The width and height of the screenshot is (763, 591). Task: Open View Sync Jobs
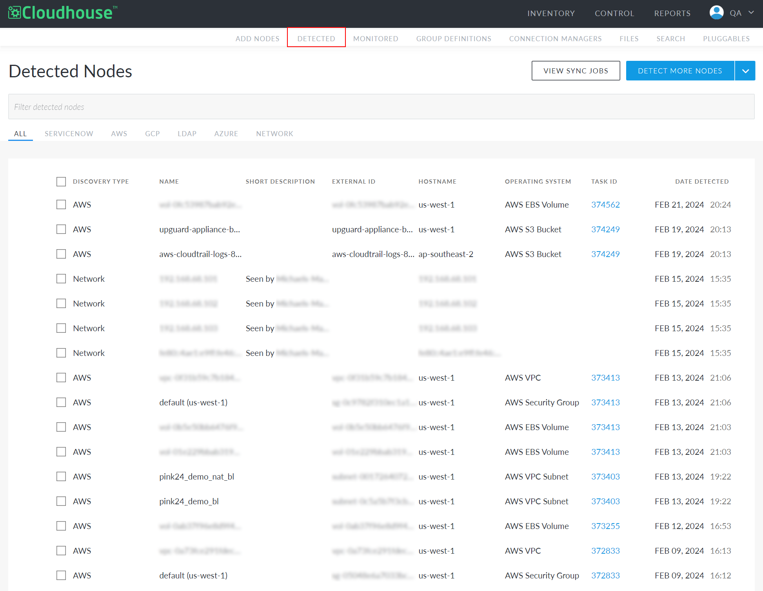coord(576,71)
